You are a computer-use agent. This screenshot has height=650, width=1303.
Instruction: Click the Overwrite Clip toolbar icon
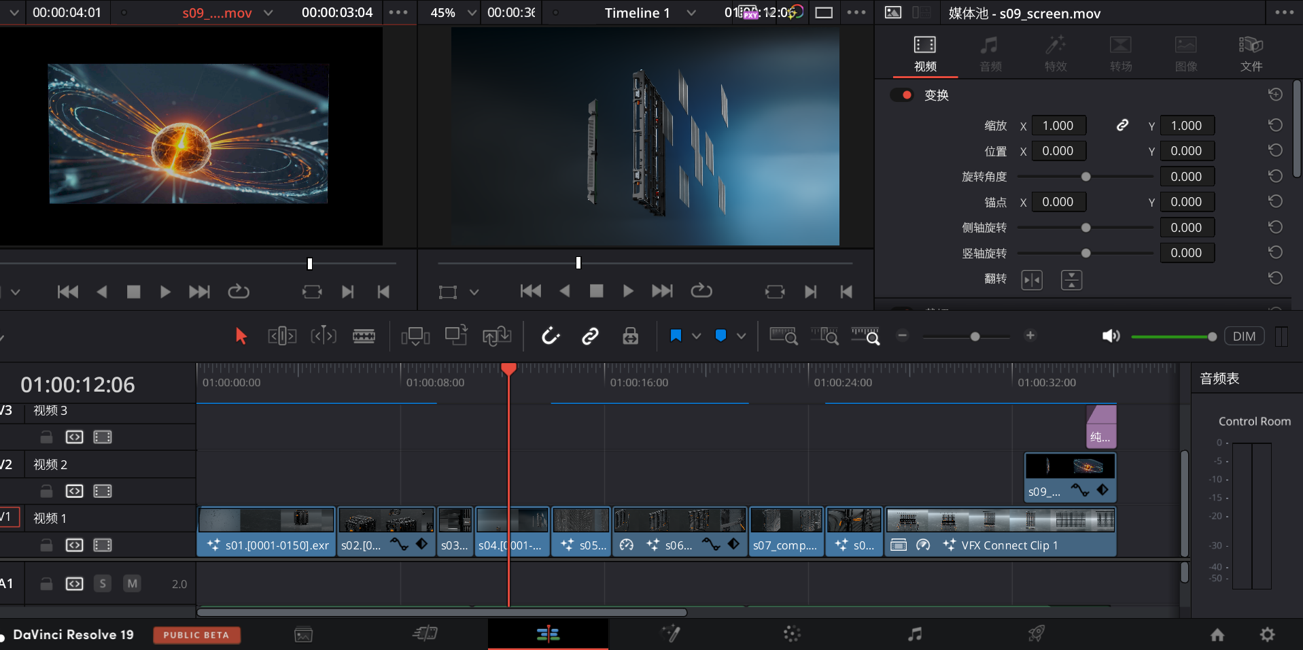[x=456, y=335]
